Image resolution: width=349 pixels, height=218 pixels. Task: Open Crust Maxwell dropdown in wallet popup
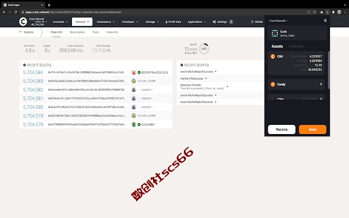click(279, 21)
